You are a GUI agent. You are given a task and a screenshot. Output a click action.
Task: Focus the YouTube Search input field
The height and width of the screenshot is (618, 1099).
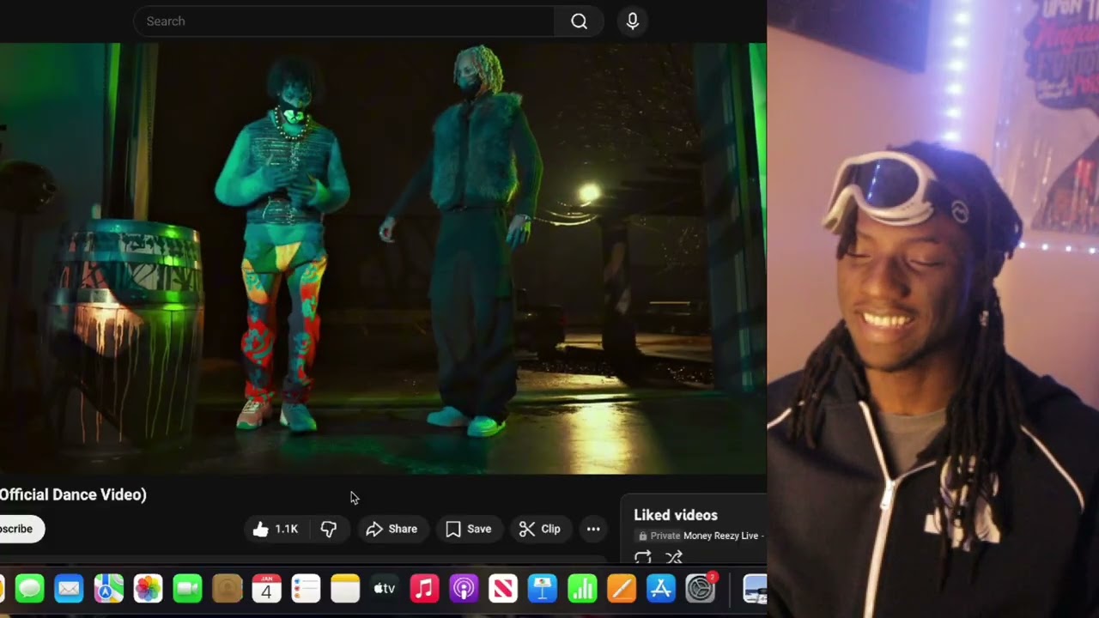[x=343, y=21]
